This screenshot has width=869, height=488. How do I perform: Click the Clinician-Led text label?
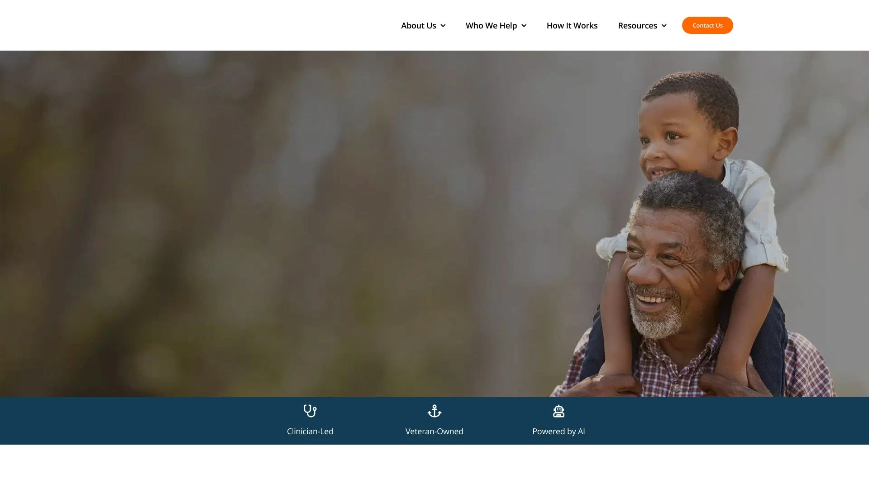310,432
